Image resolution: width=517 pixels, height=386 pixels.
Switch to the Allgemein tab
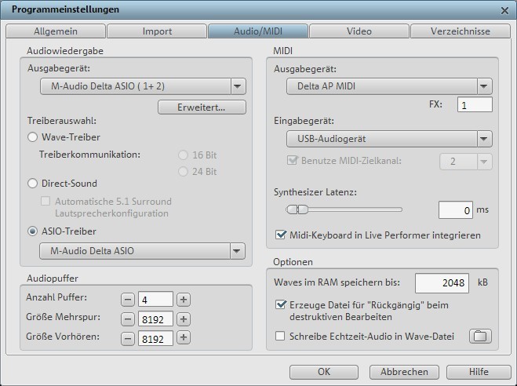[x=56, y=31]
